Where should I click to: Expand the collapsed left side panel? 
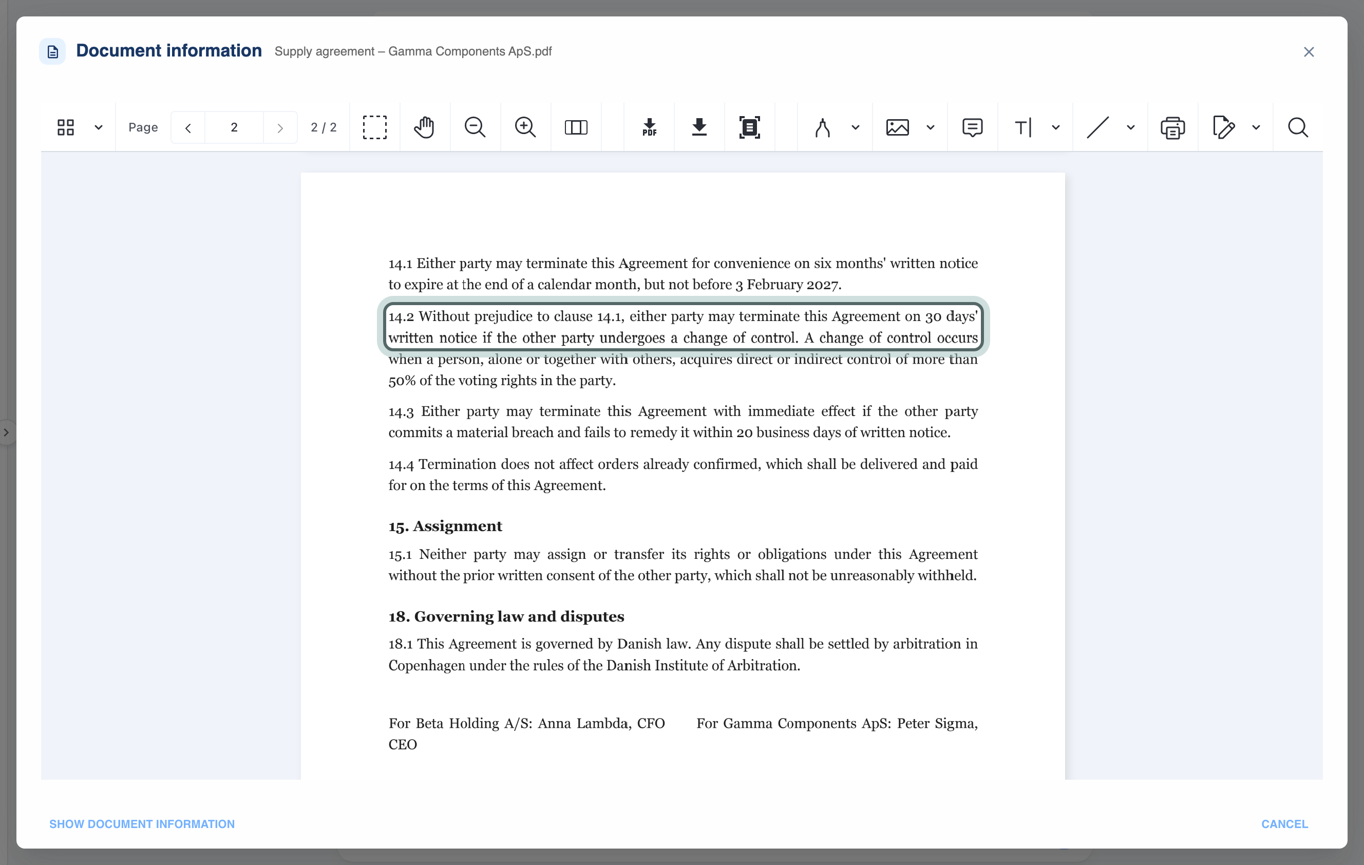pyautogui.click(x=6, y=433)
